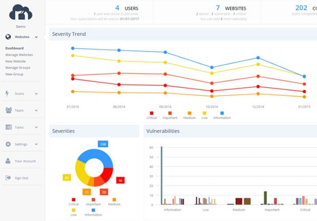317x221 pixels.
Task: Open the New Website link
Action: [x=16, y=61]
